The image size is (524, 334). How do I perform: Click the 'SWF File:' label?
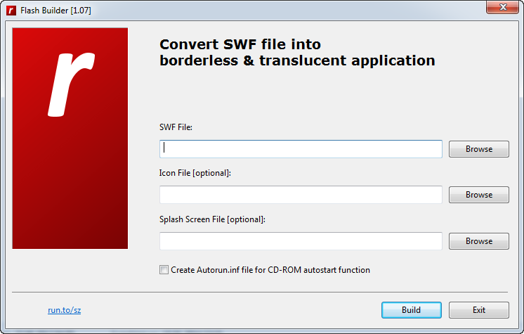point(176,127)
